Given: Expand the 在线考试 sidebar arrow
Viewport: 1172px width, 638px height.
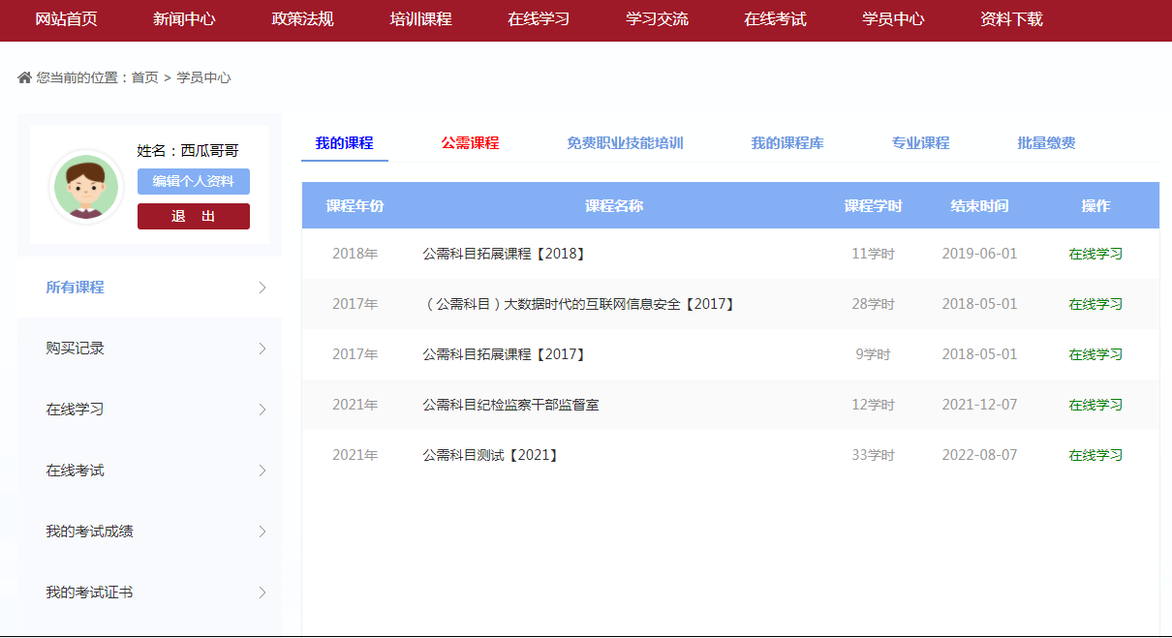Looking at the screenshot, I should point(262,471).
